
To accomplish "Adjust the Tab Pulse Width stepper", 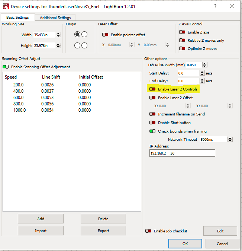I will (x=205, y=65).
